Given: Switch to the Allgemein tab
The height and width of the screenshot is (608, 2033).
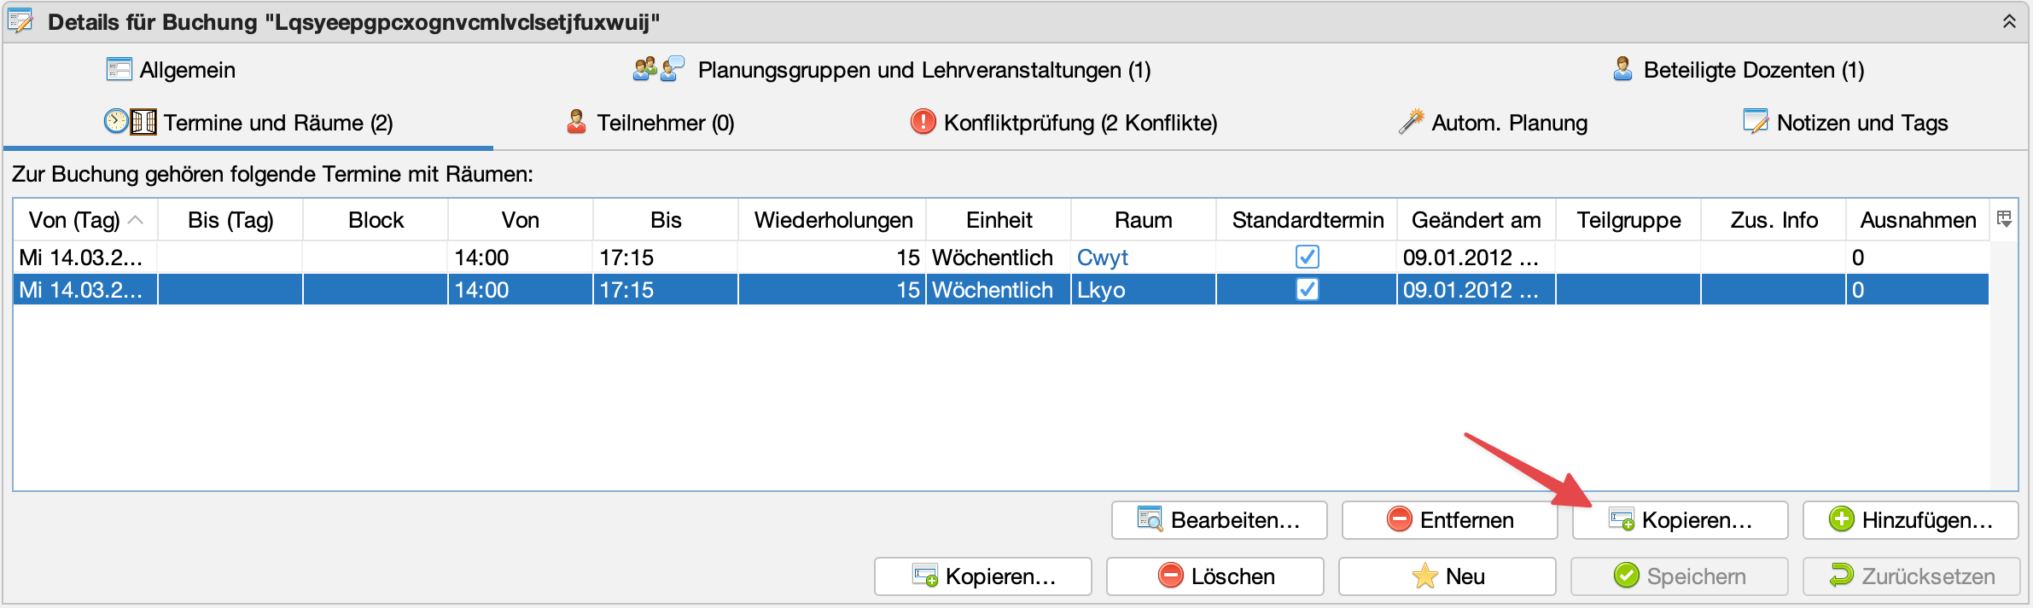Looking at the screenshot, I should 187,70.
